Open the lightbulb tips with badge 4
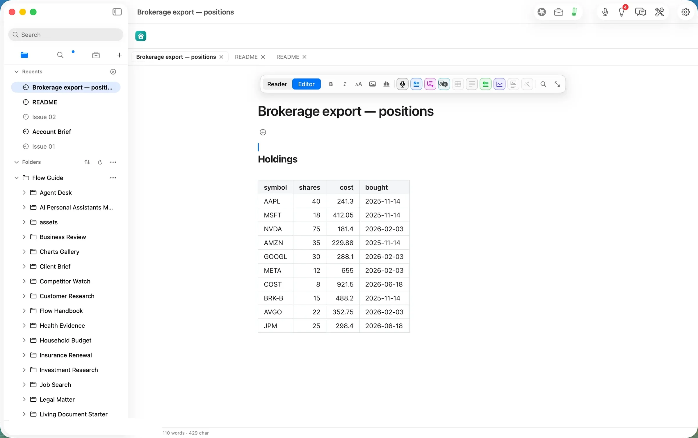This screenshot has height=438, width=698. click(x=622, y=12)
